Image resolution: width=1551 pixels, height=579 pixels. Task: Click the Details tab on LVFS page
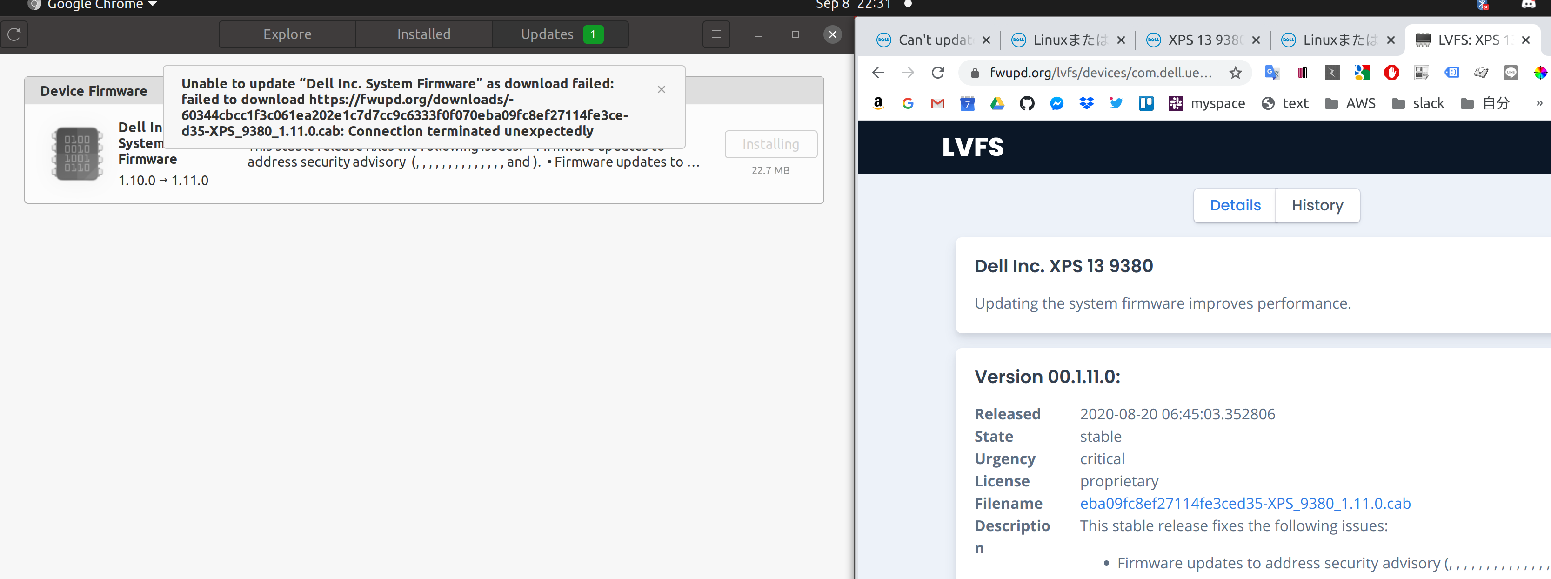click(x=1235, y=205)
